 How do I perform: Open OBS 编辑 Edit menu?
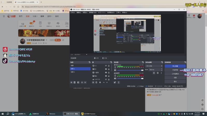79,12
